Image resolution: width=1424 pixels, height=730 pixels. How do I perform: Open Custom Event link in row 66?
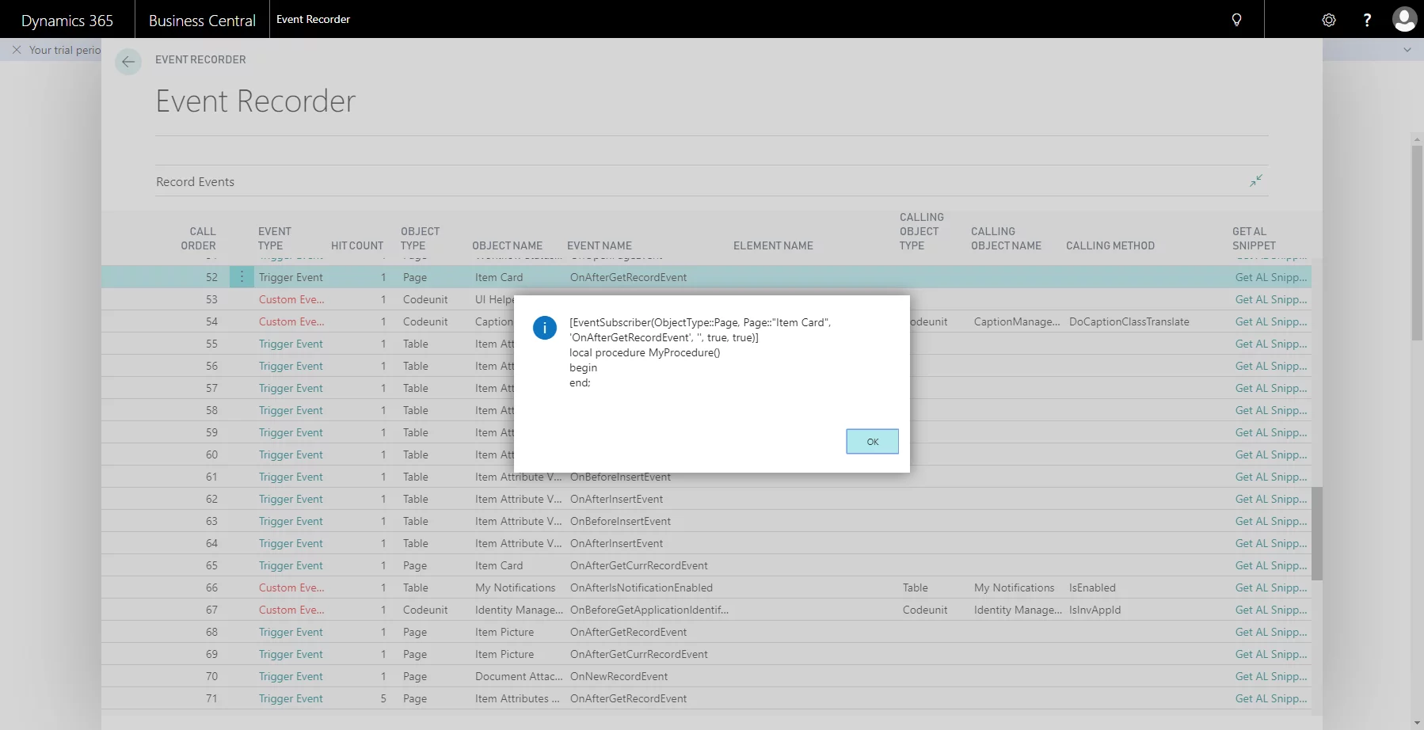(x=291, y=587)
